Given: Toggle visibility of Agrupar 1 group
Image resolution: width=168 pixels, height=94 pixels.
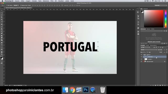Looking at the screenshot, I should (141, 55).
